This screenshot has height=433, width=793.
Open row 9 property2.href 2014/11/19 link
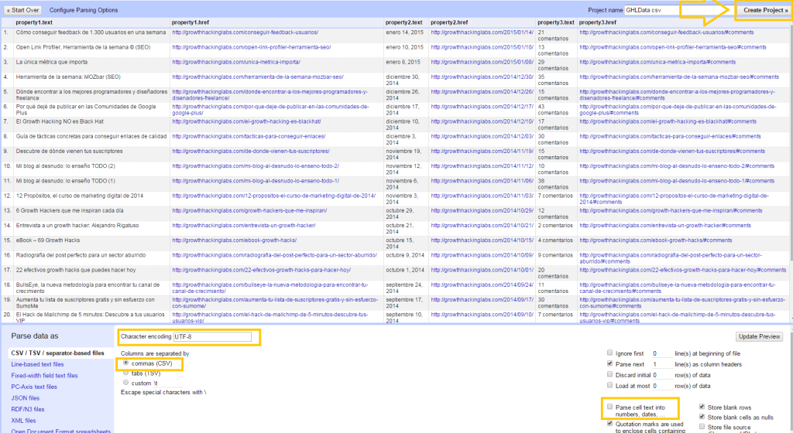click(482, 151)
